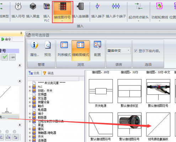Select the 线号颜色截面积 symbol thumbnail

158,125
